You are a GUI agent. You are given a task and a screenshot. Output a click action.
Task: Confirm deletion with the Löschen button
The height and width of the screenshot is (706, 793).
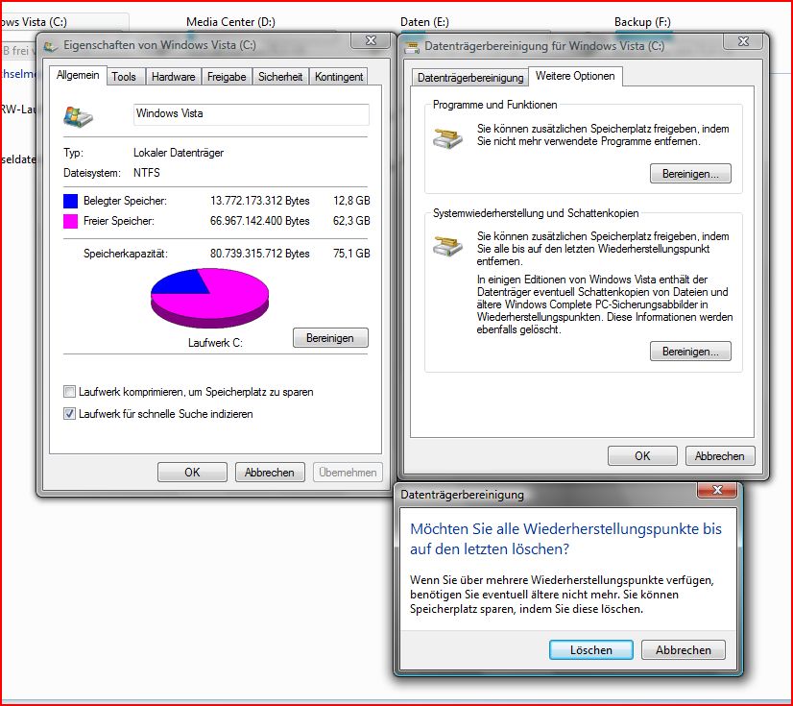click(591, 650)
